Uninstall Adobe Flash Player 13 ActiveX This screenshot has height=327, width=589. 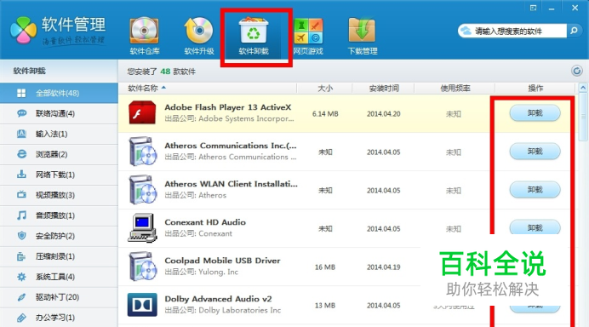(x=535, y=113)
